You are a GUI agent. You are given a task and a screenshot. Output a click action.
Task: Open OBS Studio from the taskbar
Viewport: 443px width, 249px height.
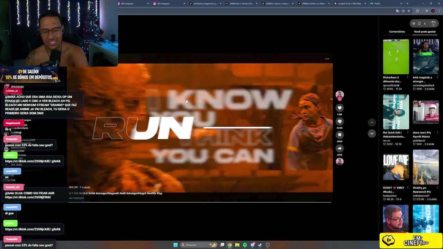[x=268, y=245]
